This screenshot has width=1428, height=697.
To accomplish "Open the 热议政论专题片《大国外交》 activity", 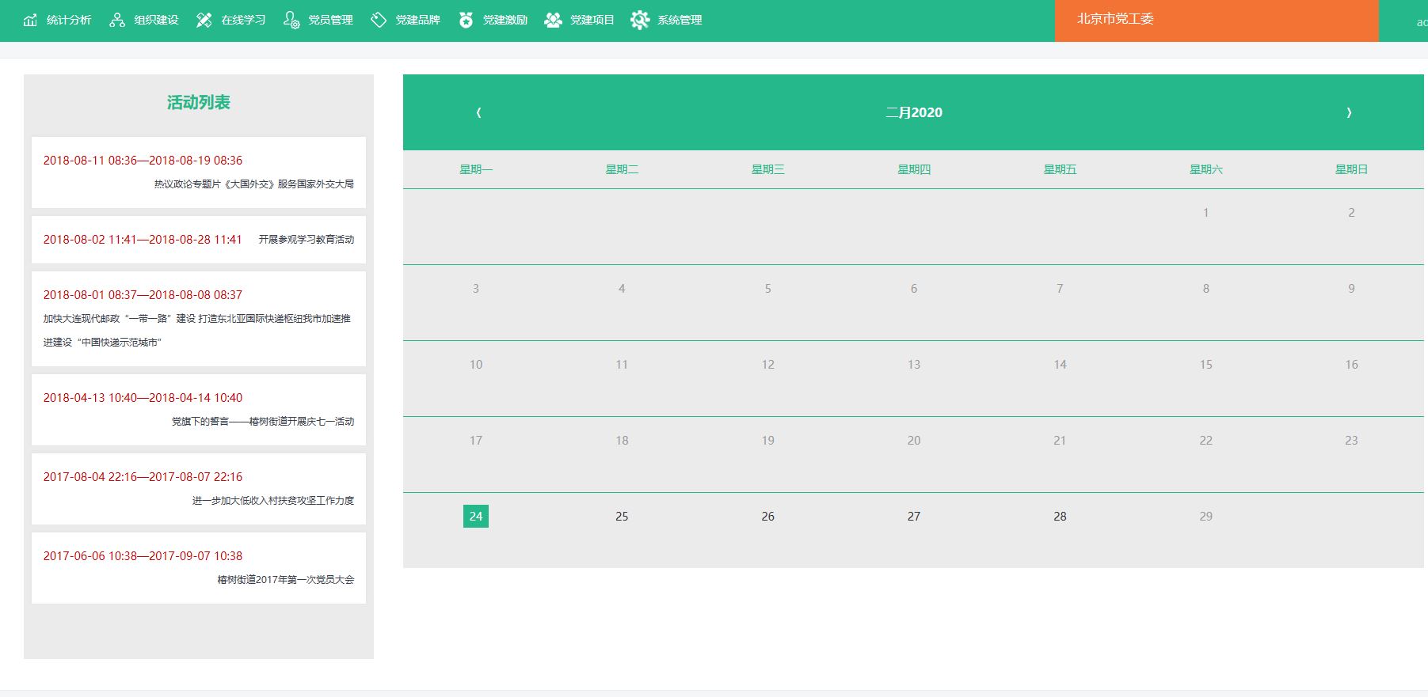I will click(253, 184).
